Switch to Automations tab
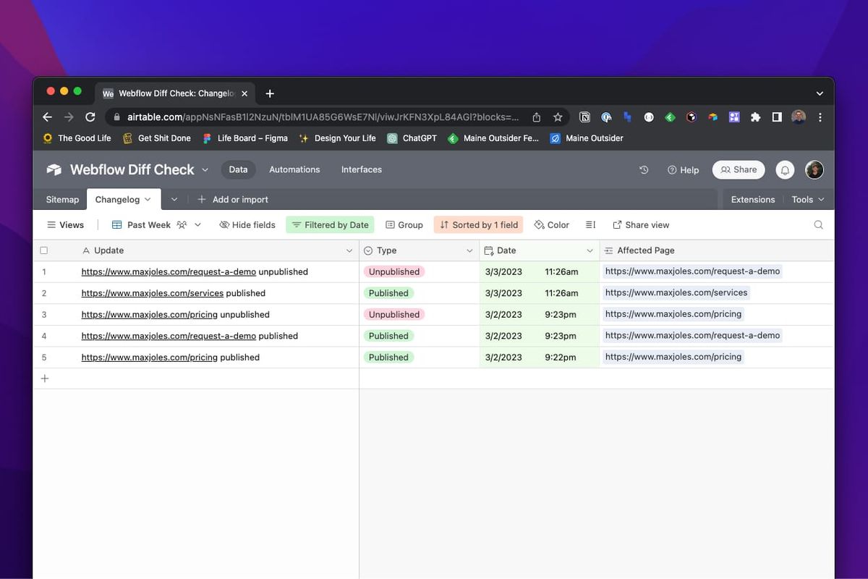Image resolution: width=868 pixels, height=579 pixels. point(294,169)
